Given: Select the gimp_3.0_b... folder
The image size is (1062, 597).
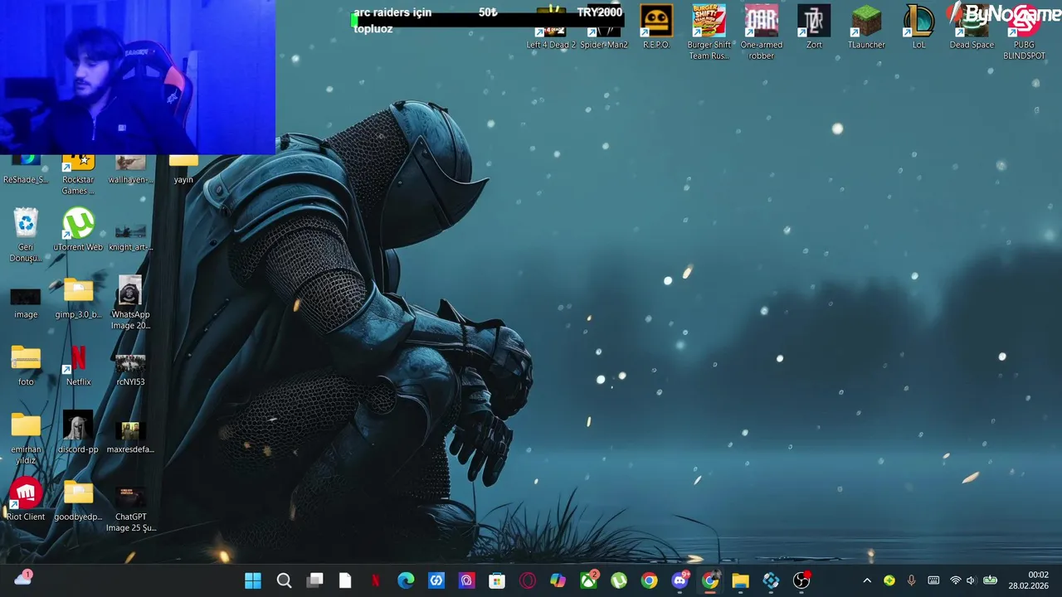Looking at the screenshot, I should point(78,298).
